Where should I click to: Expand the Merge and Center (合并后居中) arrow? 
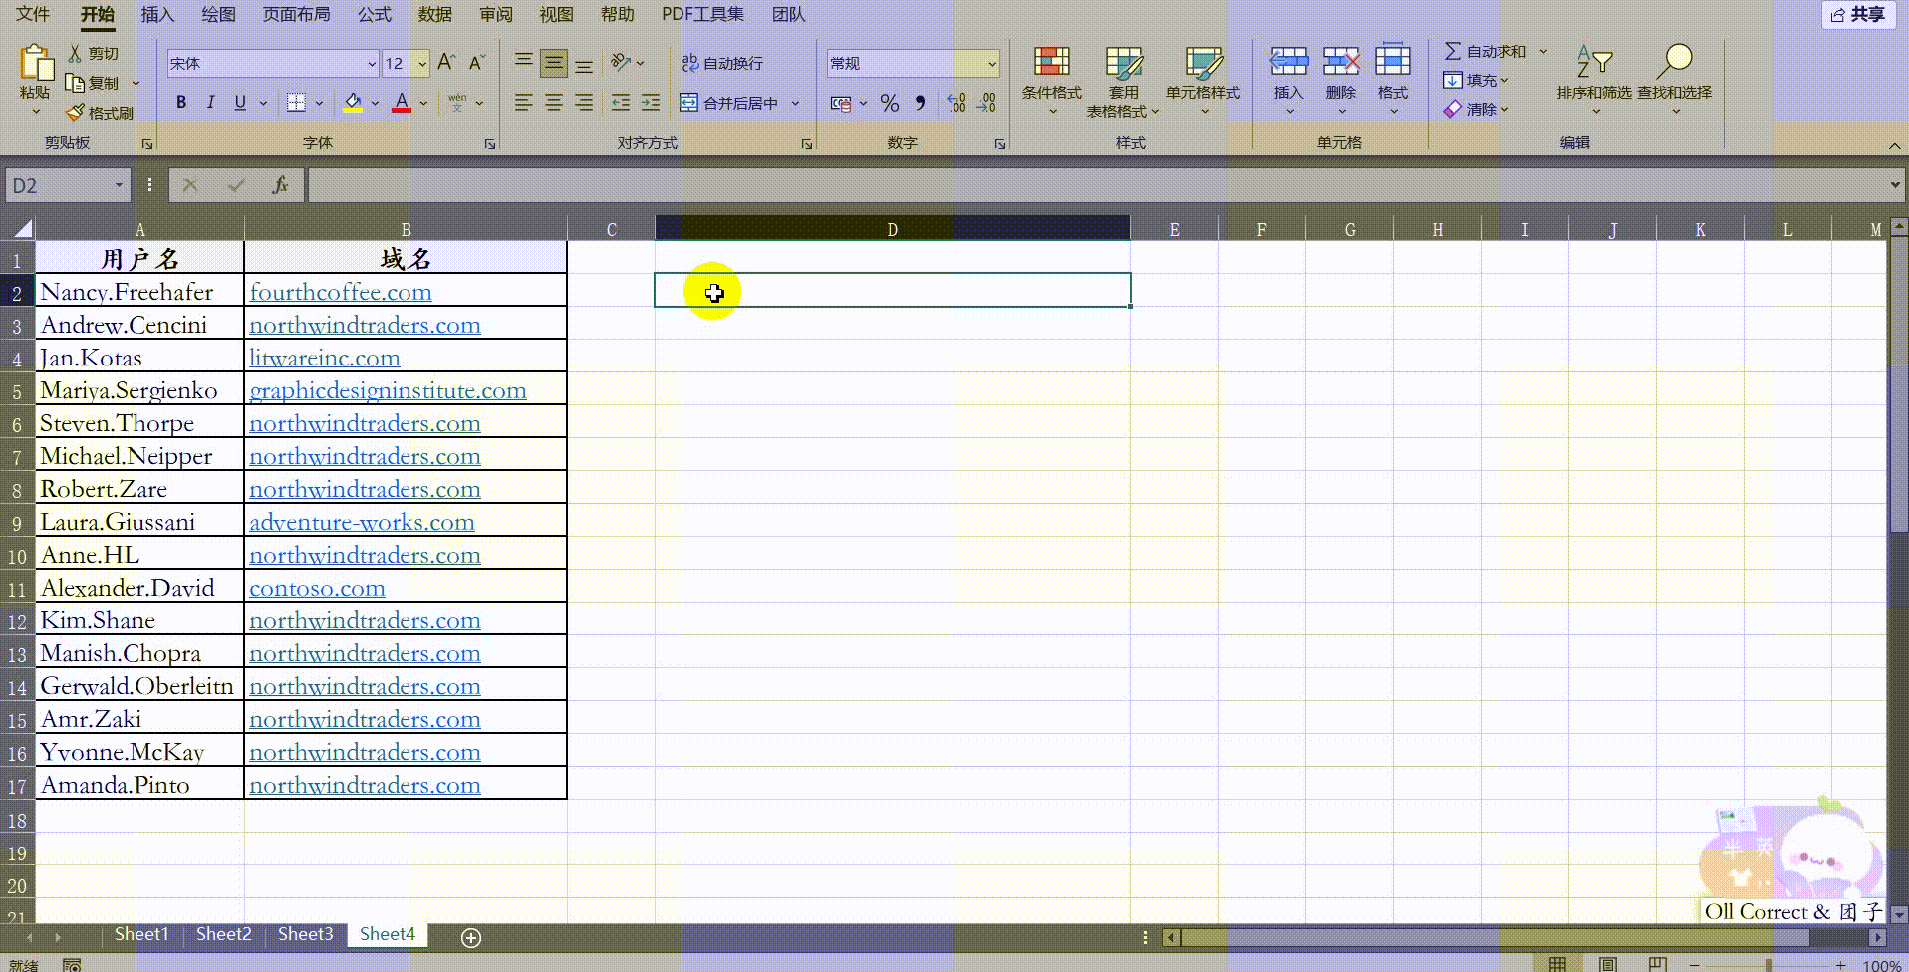795,103
